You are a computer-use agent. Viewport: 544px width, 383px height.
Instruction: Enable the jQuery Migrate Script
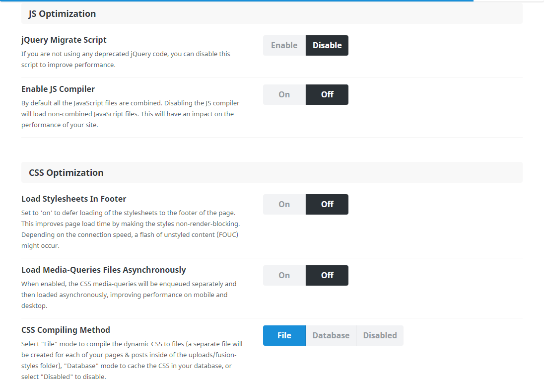[x=284, y=45]
